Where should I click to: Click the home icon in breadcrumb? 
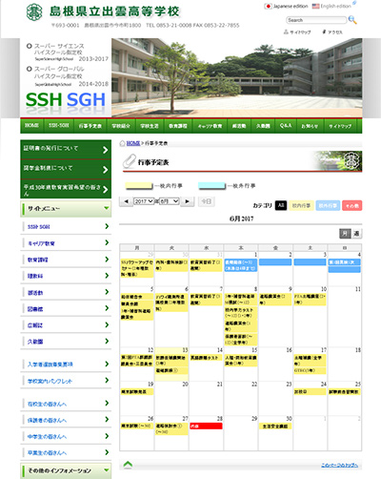tap(122, 143)
